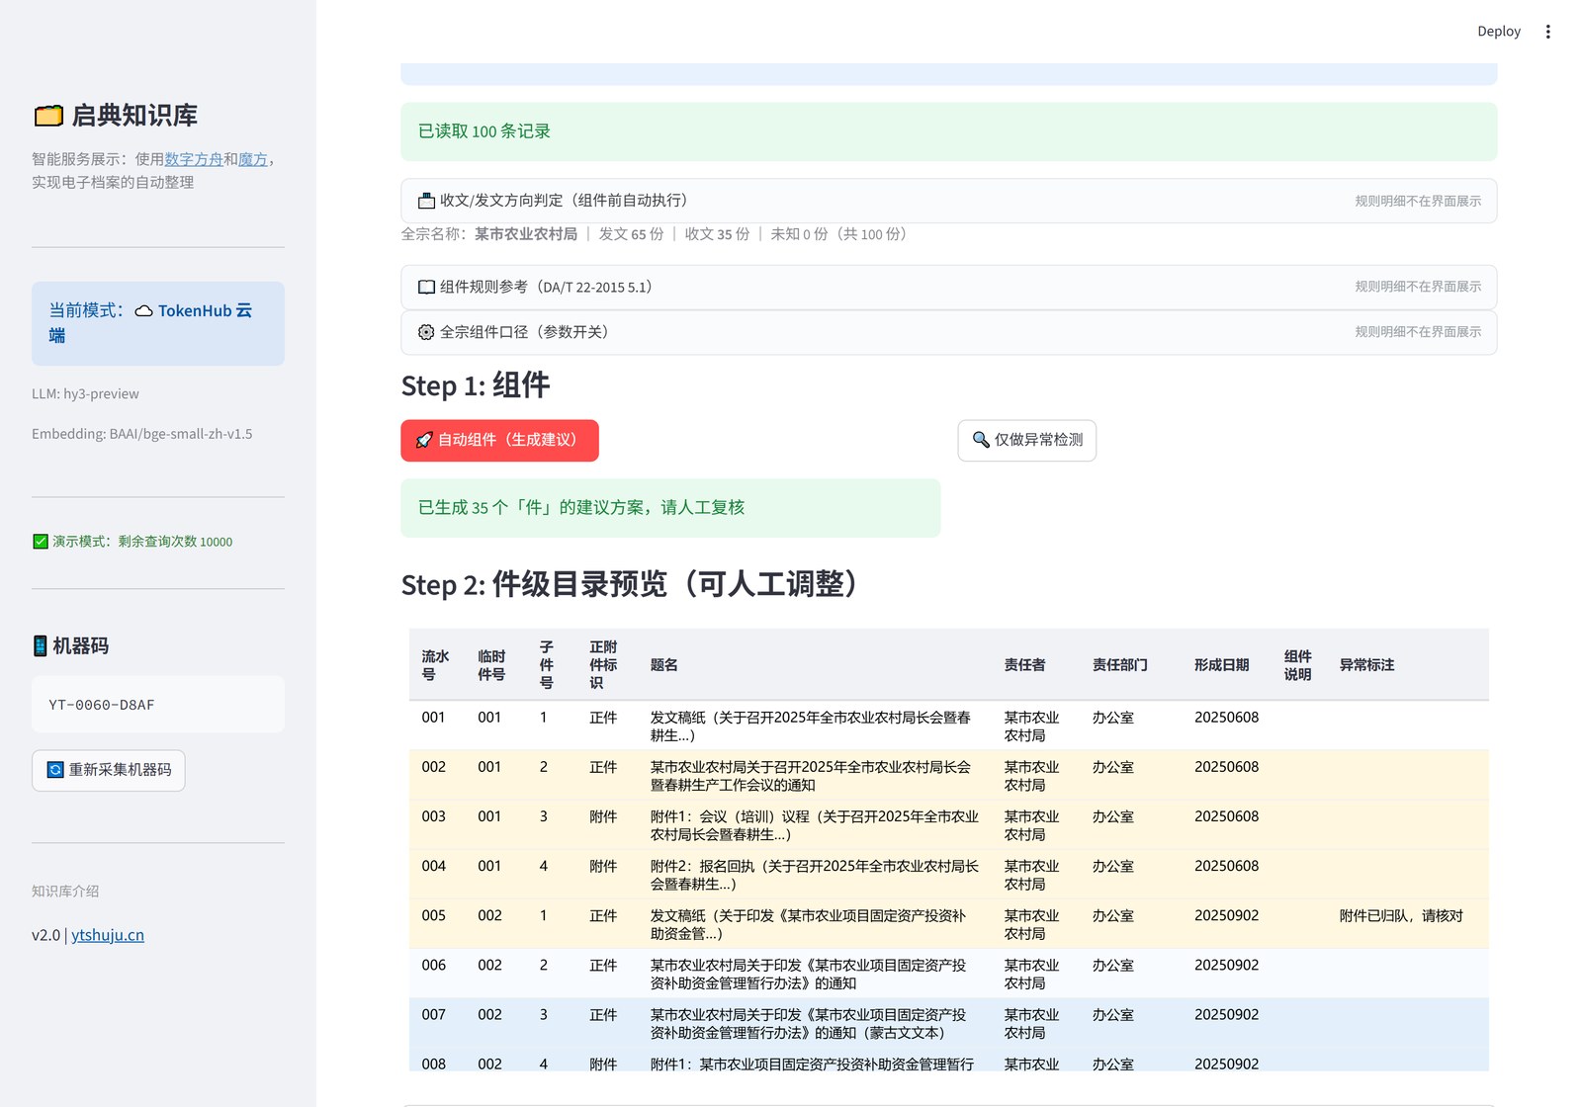The image size is (1582, 1107).
Task: Click the gear icon of 全宗组件口径
Action: 426,332
